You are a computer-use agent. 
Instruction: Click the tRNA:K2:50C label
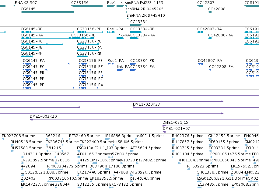pos(25,3)
